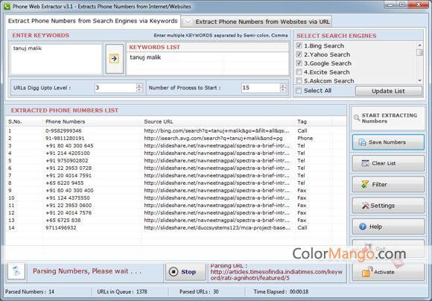
Task: Click the articles.timesofindia parsing URL text
Action: [x=276, y=275]
